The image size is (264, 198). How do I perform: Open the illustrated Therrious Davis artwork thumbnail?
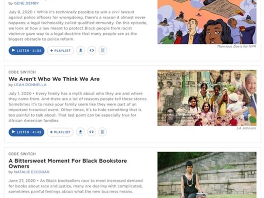point(207,22)
